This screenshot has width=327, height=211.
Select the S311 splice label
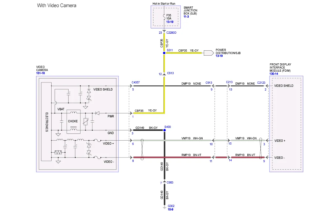coord(170,50)
